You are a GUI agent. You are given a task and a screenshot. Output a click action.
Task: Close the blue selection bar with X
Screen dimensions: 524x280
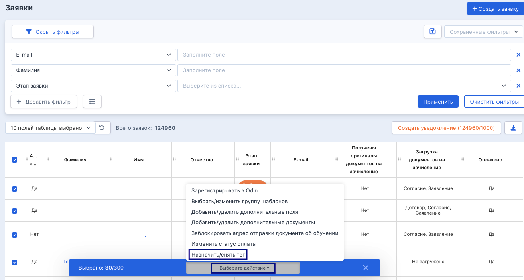pos(366,268)
